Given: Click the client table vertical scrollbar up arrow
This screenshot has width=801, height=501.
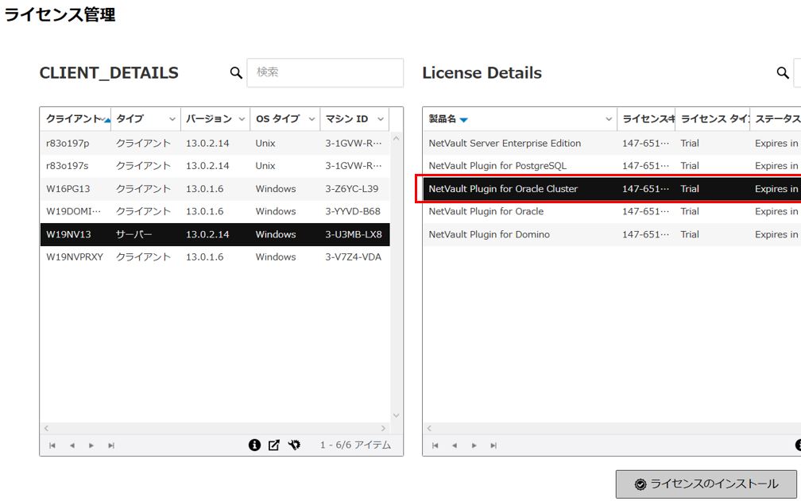Looking at the screenshot, I should 396,138.
